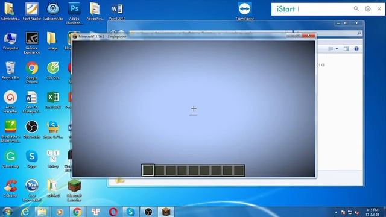
Task: Select the last Minecraft hotbar slot
Action: 239,171
